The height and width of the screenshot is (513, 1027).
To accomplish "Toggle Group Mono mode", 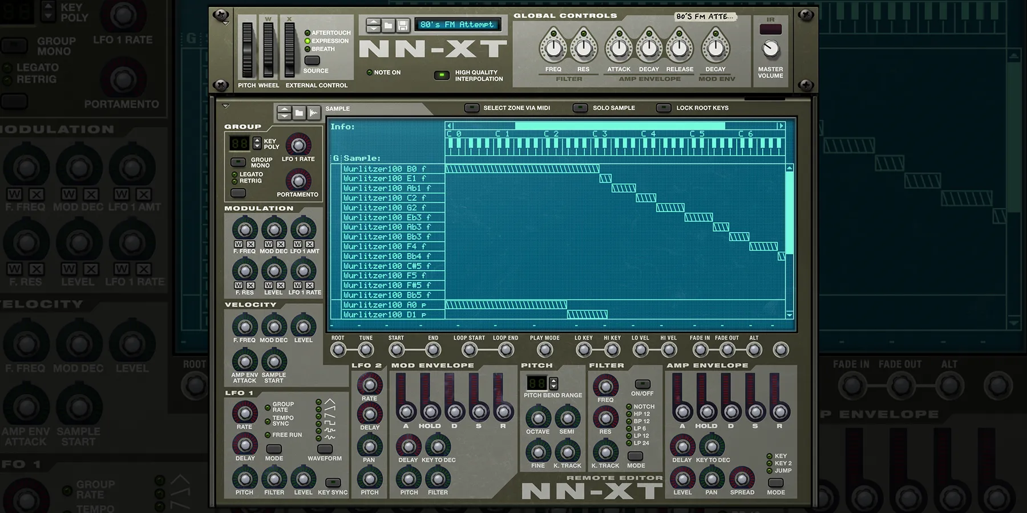I will coord(238,162).
